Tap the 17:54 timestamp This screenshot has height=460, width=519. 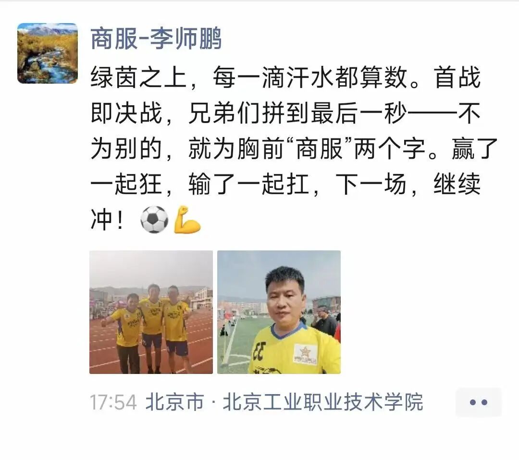click(x=113, y=402)
